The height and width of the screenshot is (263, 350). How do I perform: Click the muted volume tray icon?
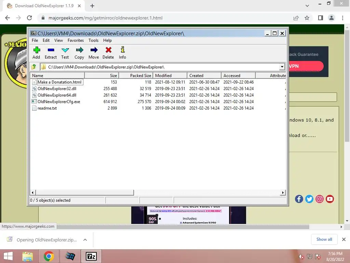click(x=301, y=256)
